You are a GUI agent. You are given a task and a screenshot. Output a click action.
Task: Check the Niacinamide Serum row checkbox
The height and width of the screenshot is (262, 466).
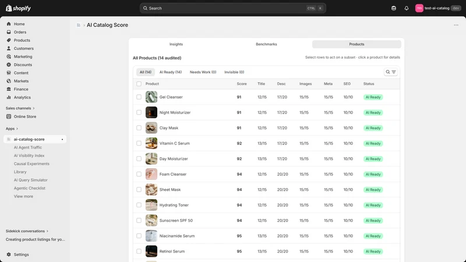point(139,236)
